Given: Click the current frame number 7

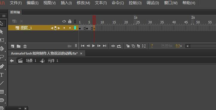Looking at the screenshot, I should 152,46.
